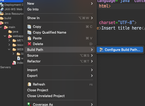Click the html> tag in the editor
The image size is (145, 106).
pyautogui.click(x=105, y=6)
